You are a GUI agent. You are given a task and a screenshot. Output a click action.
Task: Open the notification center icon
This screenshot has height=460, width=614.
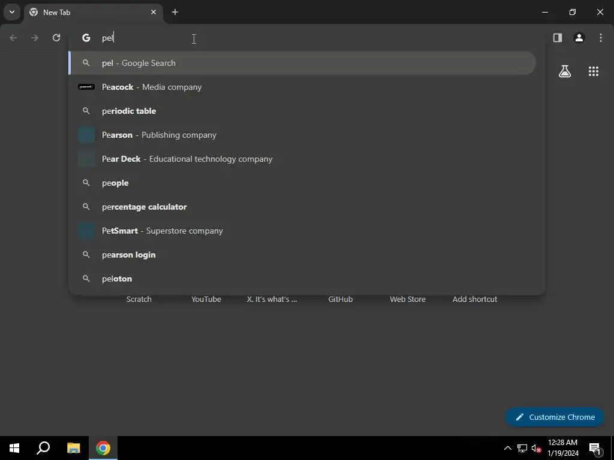pyautogui.click(x=595, y=448)
